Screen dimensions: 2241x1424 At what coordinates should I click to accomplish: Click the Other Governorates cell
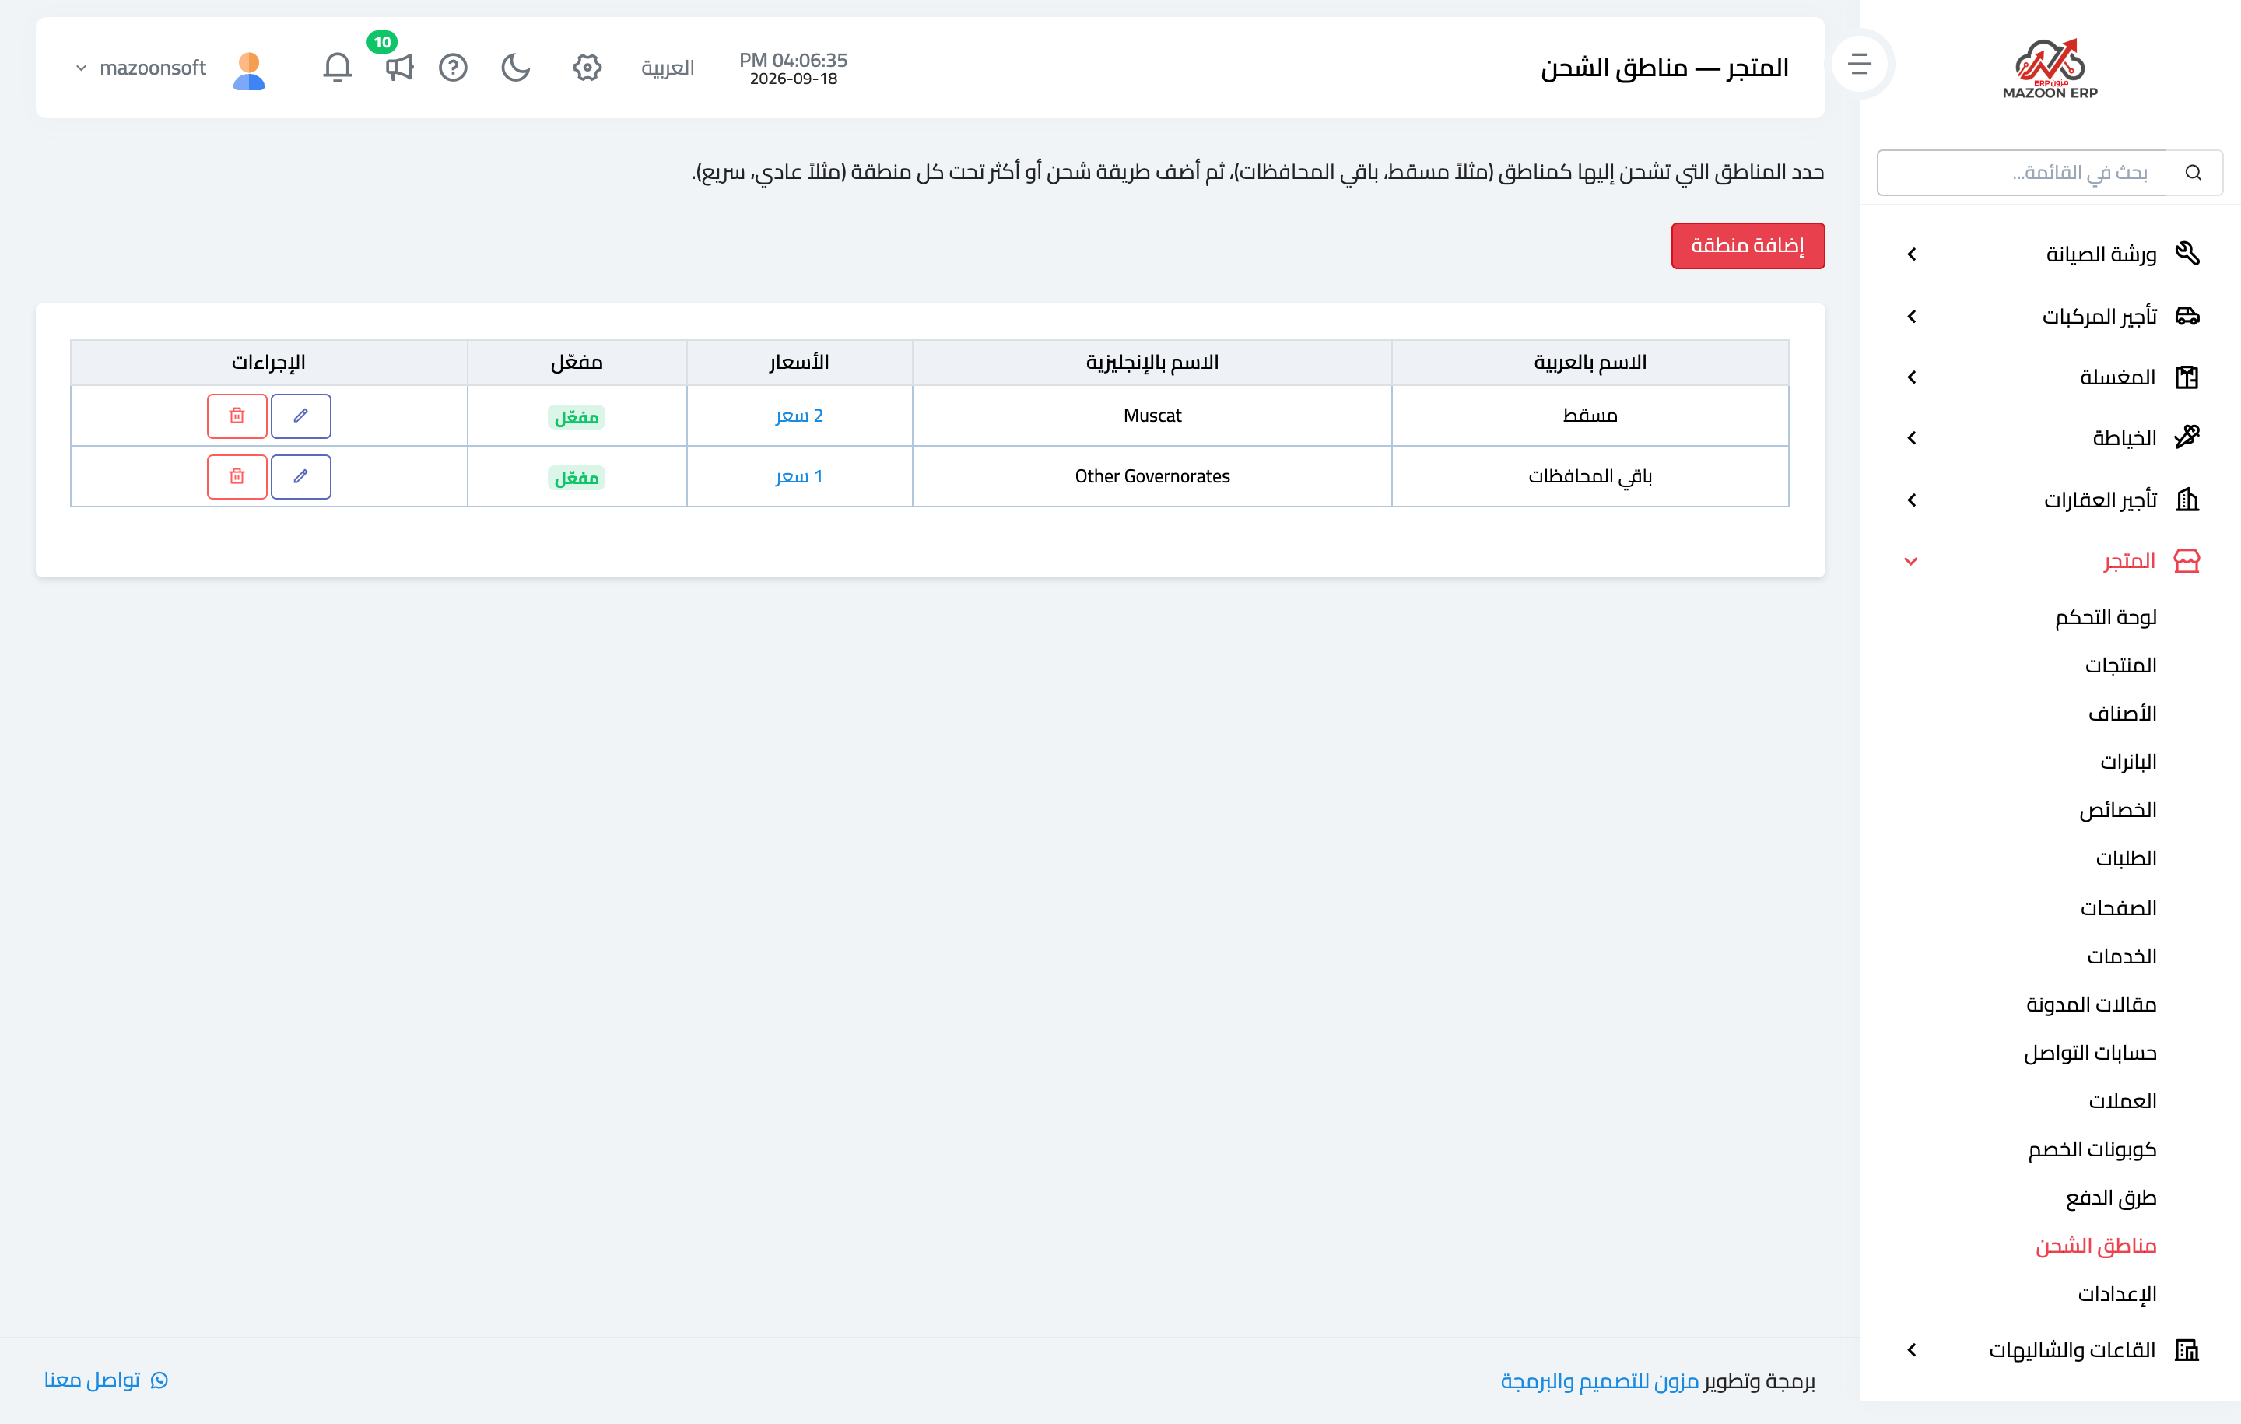coord(1152,476)
